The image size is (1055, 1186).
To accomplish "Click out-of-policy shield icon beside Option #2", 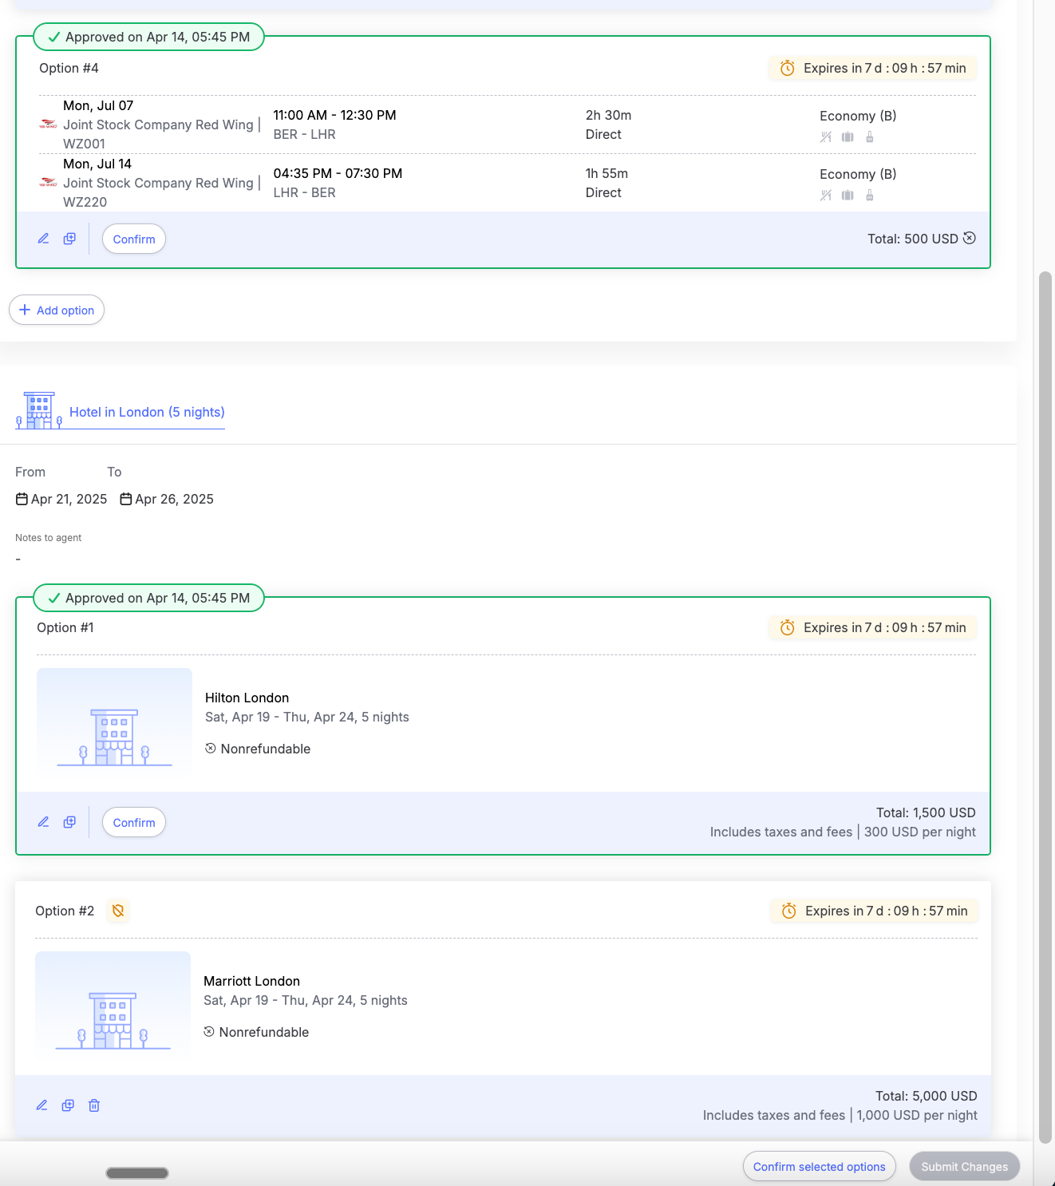I will (118, 911).
